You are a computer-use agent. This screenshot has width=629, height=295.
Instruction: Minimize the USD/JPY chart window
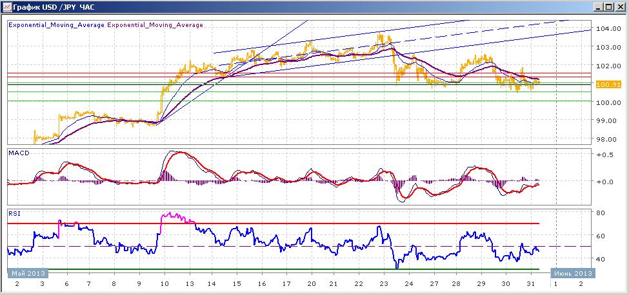[x=599, y=7]
